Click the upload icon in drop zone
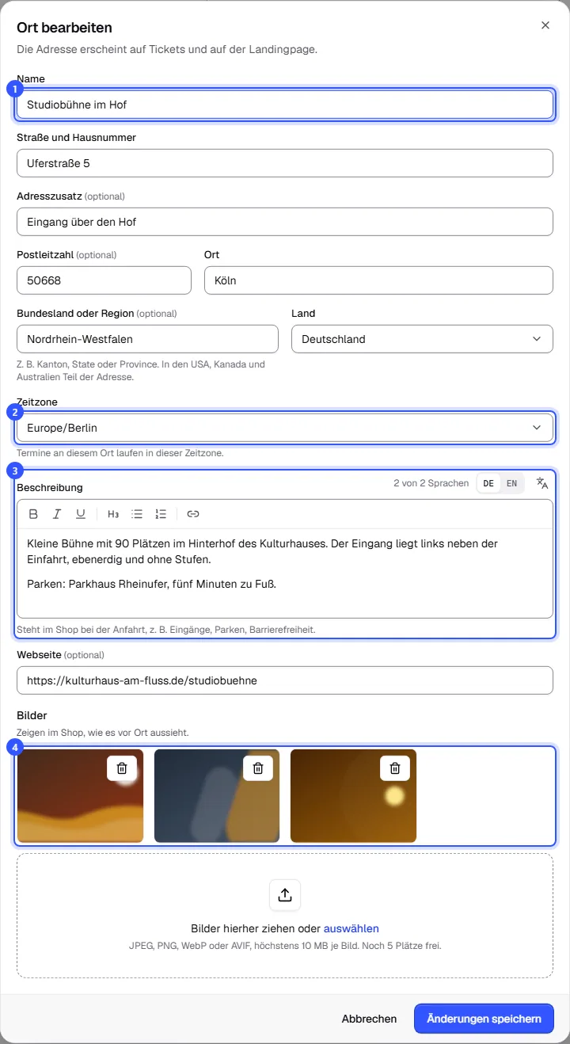570x1044 pixels. point(285,895)
